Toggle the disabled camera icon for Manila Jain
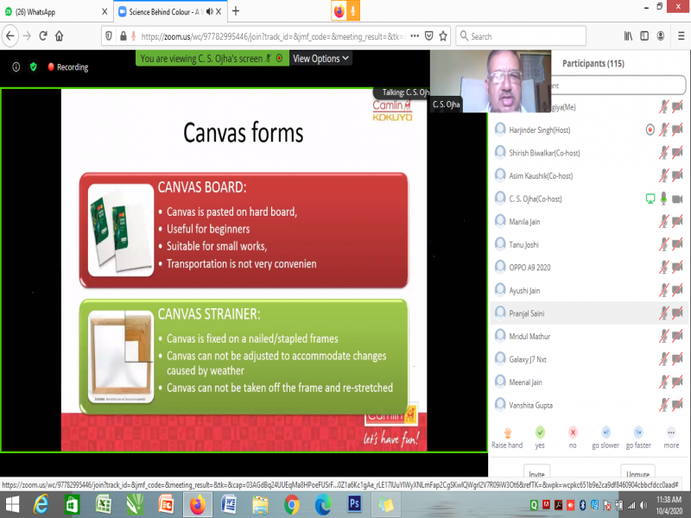This screenshot has height=518, width=691. click(677, 222)
